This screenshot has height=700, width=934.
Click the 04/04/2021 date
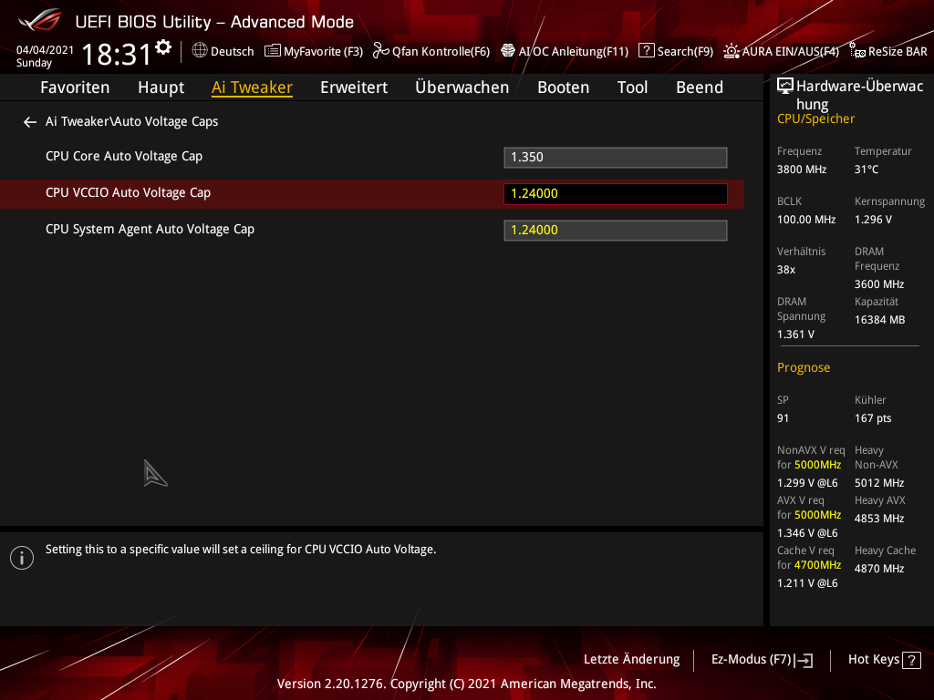tap(46, 50)
